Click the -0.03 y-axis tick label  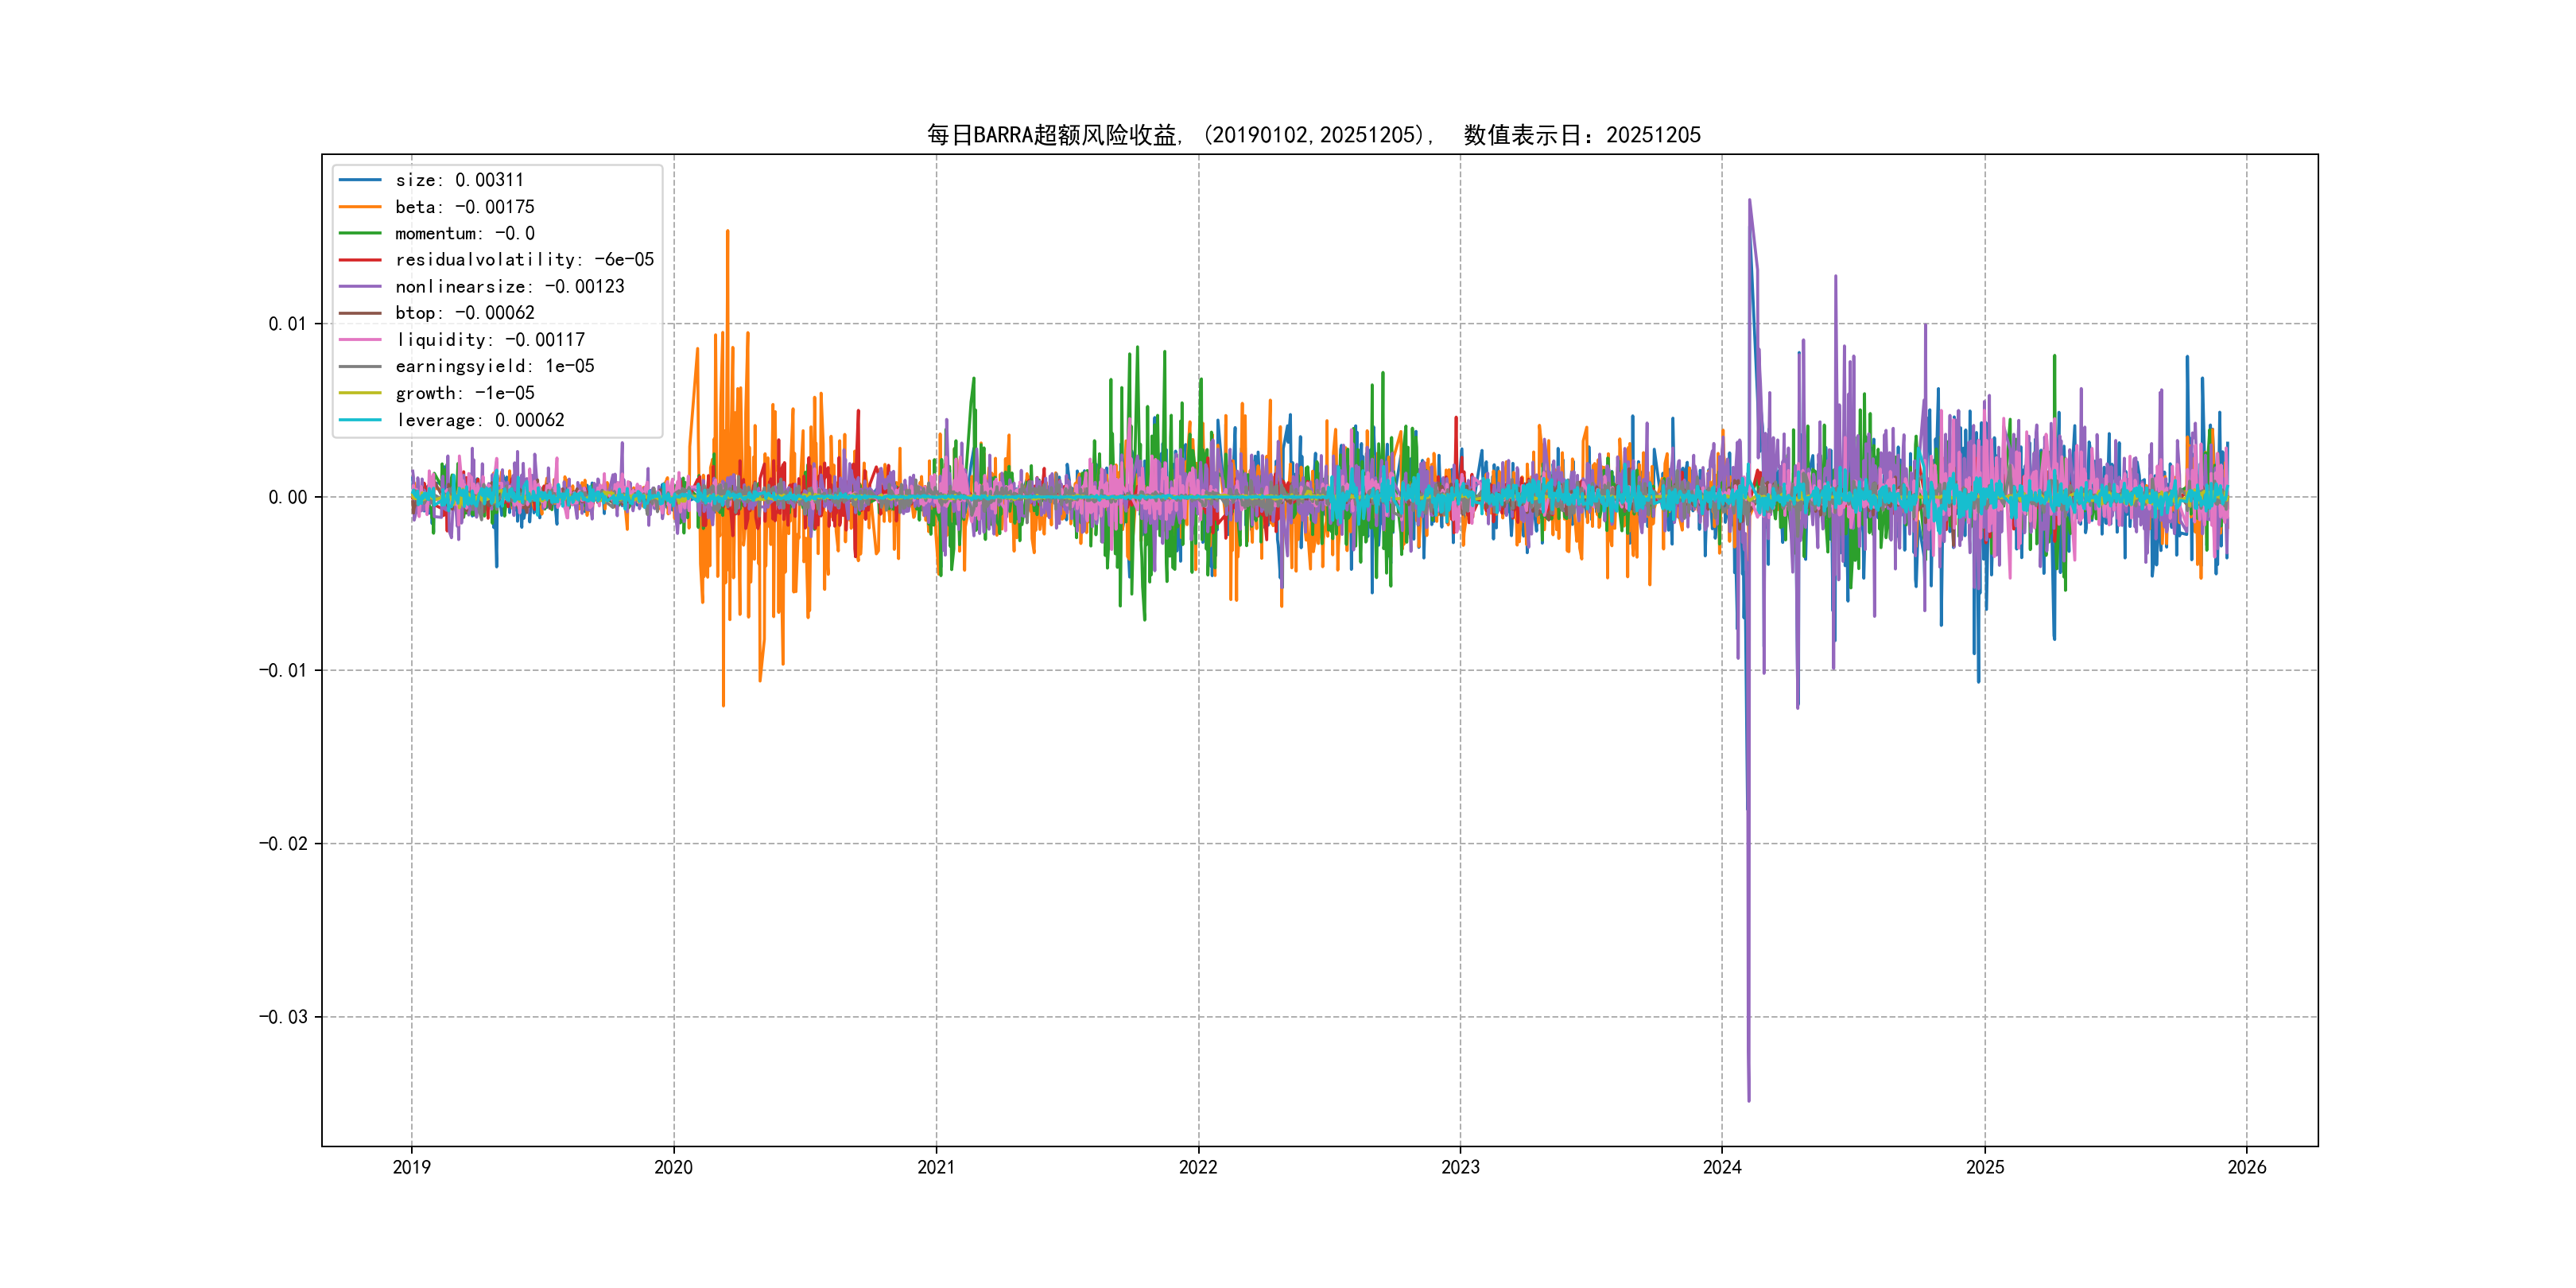283,1017
